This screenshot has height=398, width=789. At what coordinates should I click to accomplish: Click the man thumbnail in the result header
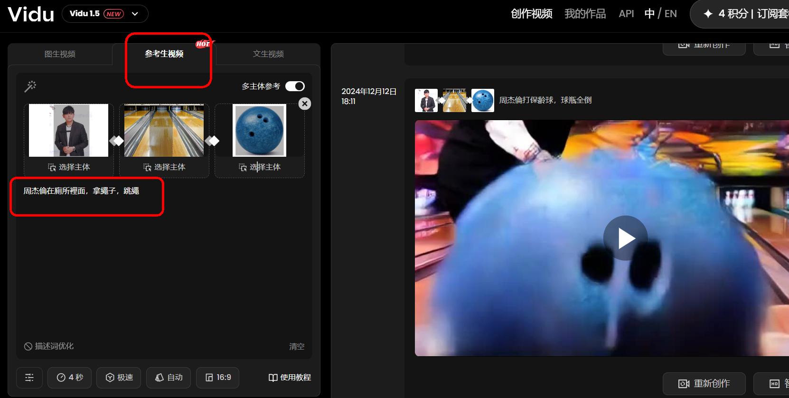(426, 100)
